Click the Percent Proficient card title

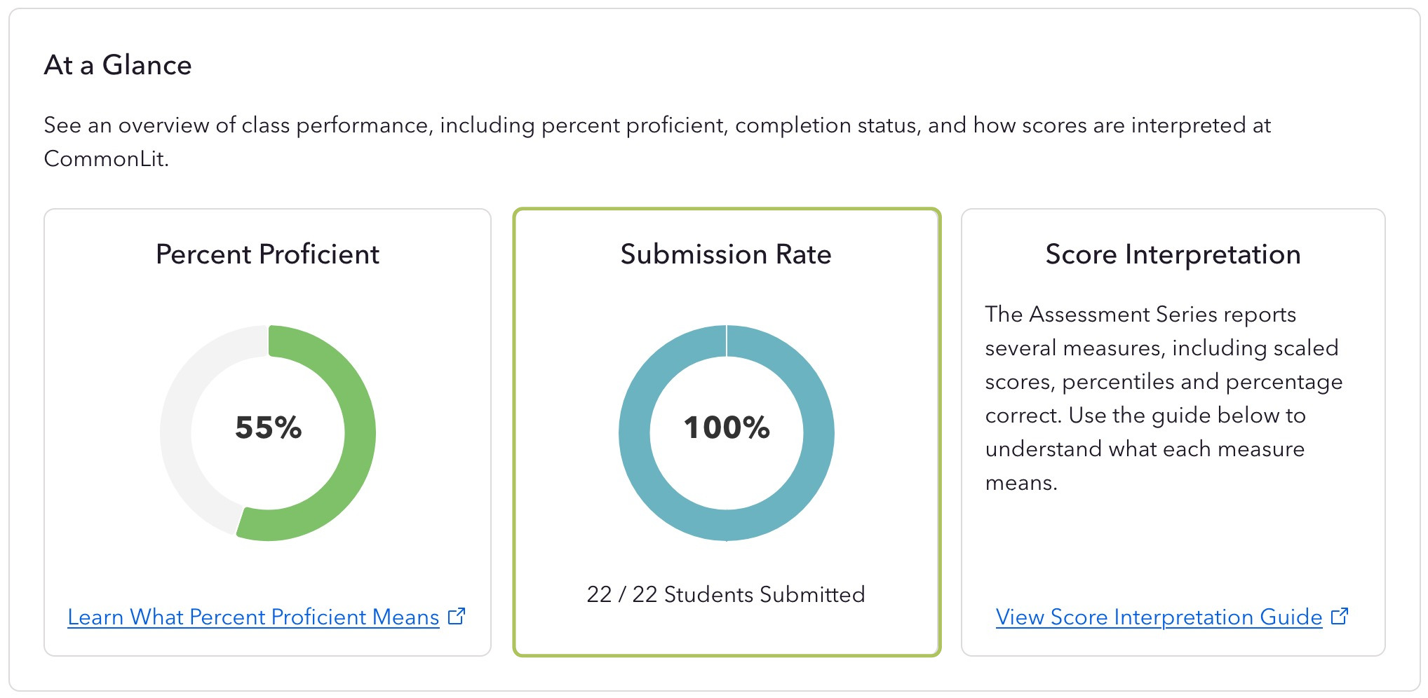click(267, 254)
